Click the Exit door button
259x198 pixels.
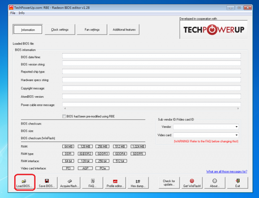click(238, 183)
